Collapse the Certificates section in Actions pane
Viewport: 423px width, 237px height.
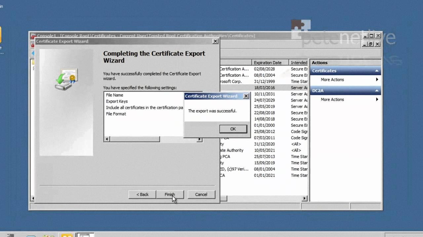[376, 71]
